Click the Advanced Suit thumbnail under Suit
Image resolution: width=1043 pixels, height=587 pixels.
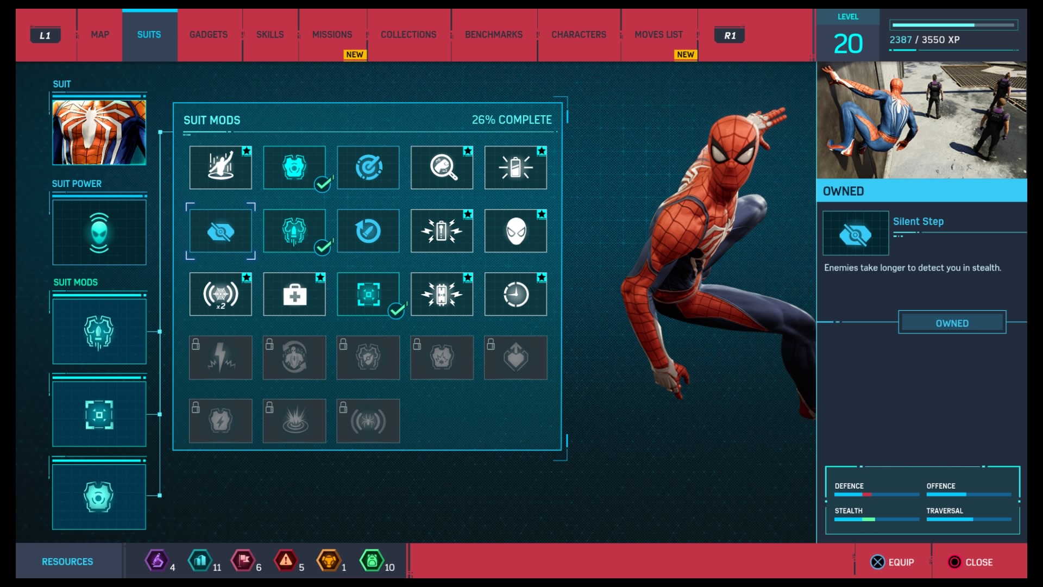click(x=99, y=132)
